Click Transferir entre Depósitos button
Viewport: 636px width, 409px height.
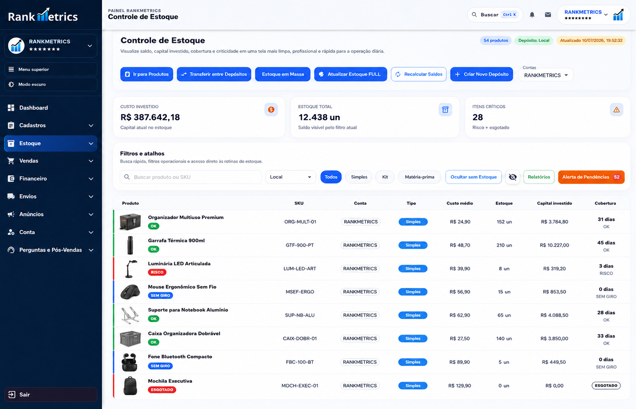(x=214, y=74)
